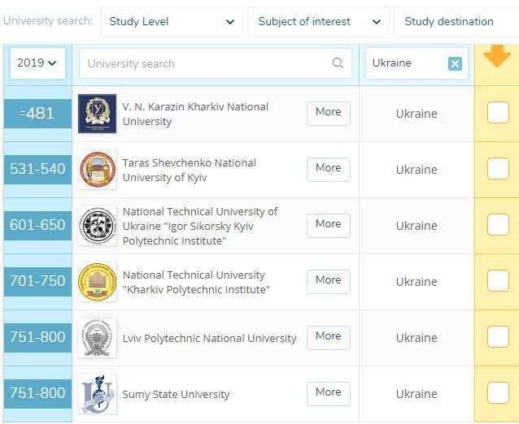Tick compare checkbox for Sumy State University

click(498, 392)
